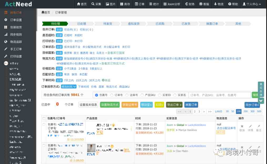
Task: Click the eBay logo icon in sidebar
Action: pos(6,63)
